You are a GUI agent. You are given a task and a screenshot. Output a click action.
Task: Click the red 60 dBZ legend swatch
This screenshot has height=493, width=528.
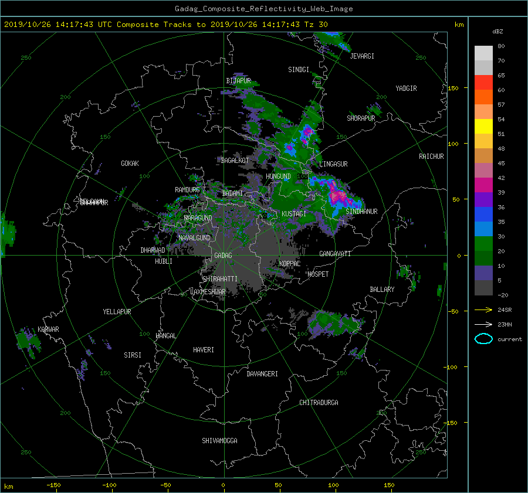click(483, 83)
